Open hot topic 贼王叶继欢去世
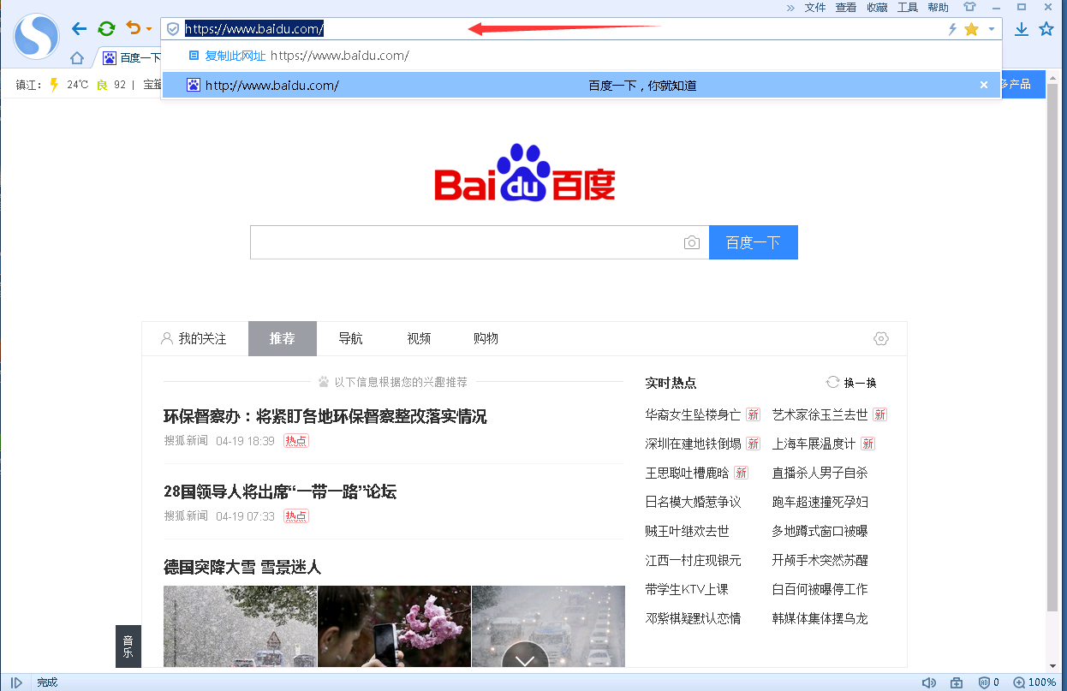 tap(687, 532)
